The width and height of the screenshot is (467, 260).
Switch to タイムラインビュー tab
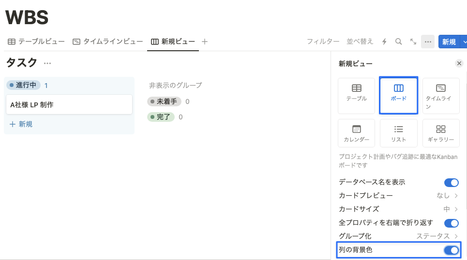[x=108, y=42]
